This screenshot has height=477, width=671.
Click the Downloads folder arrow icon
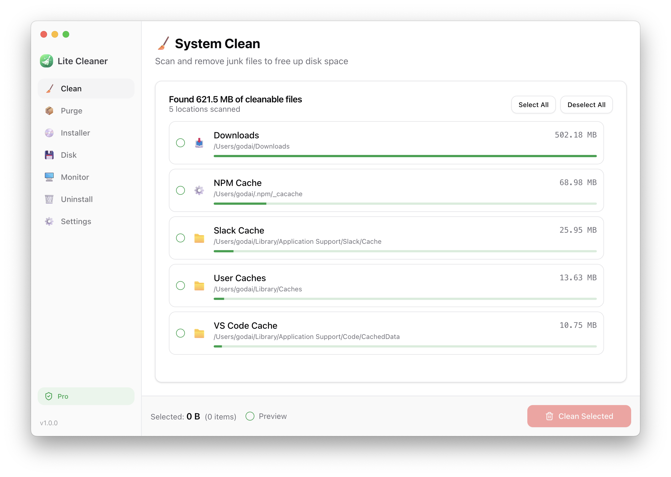199,143
